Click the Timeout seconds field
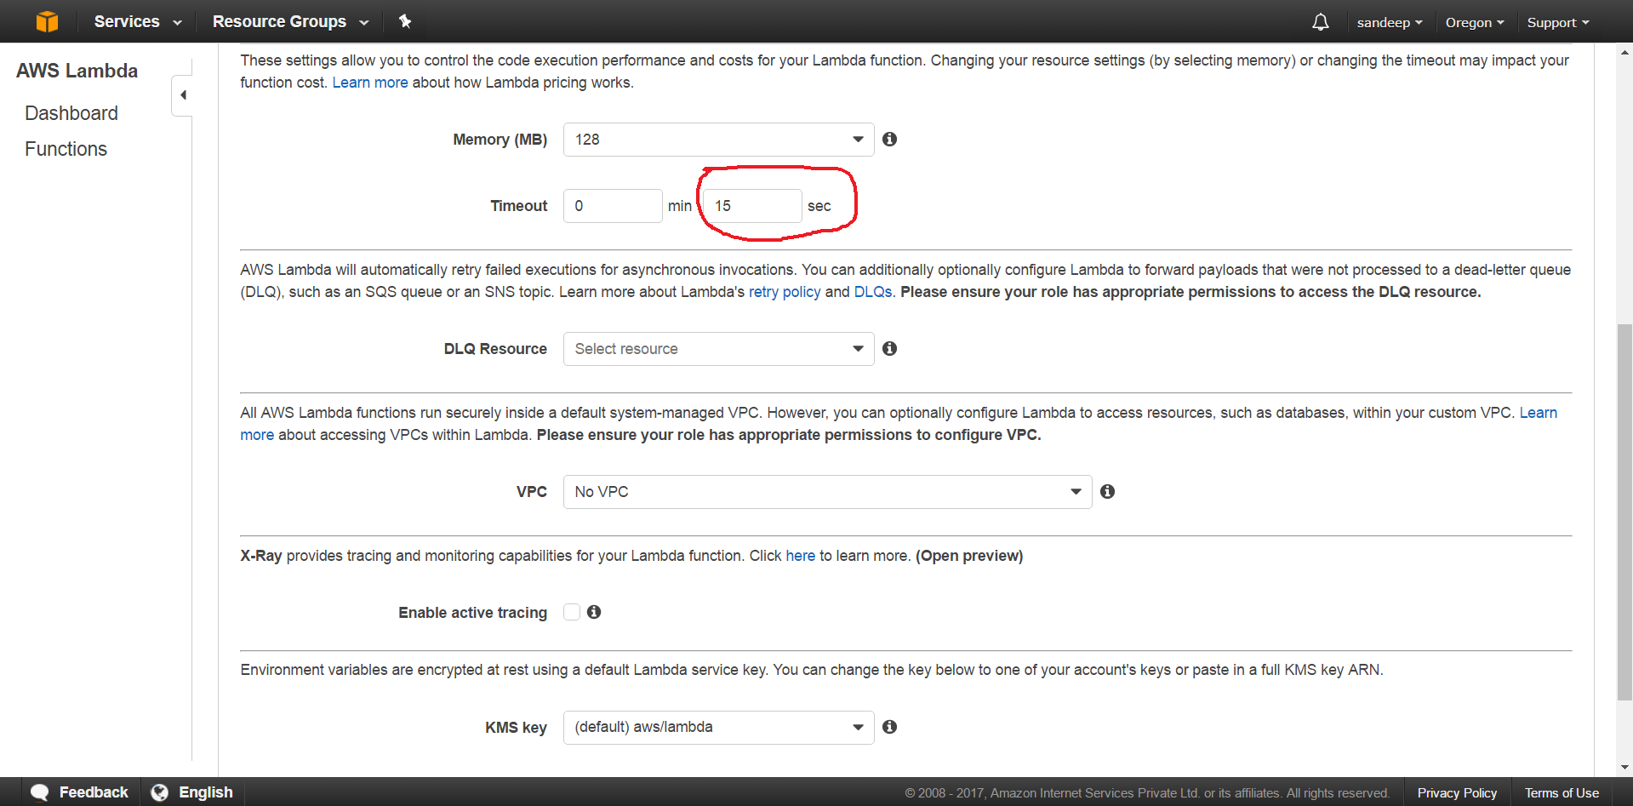Image resolution: width=1633 pixels, height=806 pixels. tap(752, 206)
